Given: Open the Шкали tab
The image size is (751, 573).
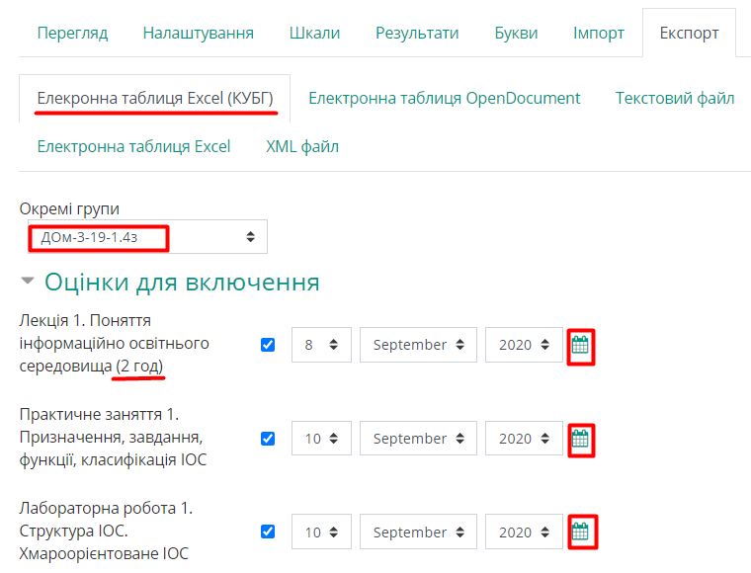Looking at the screenshot, I should pos(314,33).
